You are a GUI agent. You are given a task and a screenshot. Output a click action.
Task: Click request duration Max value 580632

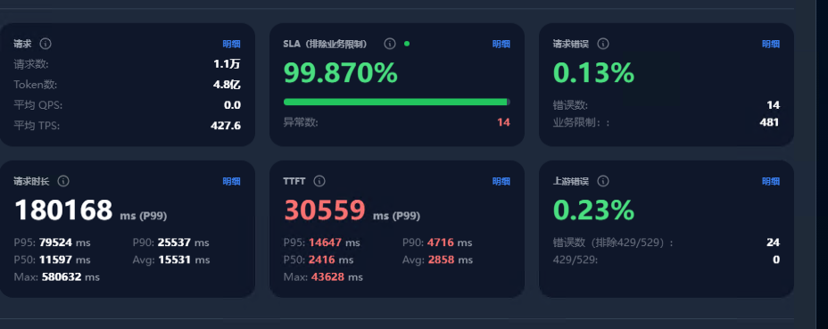tap(62, 276)
